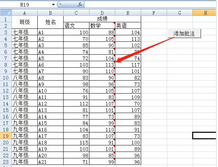Select name cell A12
The width and height of the screenshot is (218, 167).
click(x=51, y=104)
